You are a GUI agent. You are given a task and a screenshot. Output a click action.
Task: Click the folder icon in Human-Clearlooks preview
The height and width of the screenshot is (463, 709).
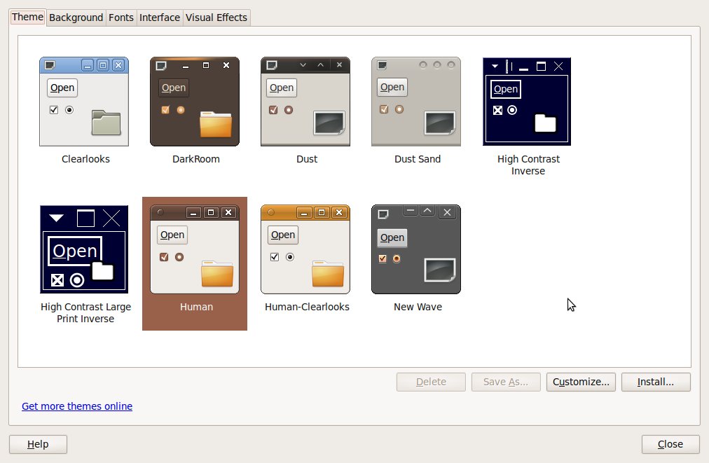(x=328, y=274)
